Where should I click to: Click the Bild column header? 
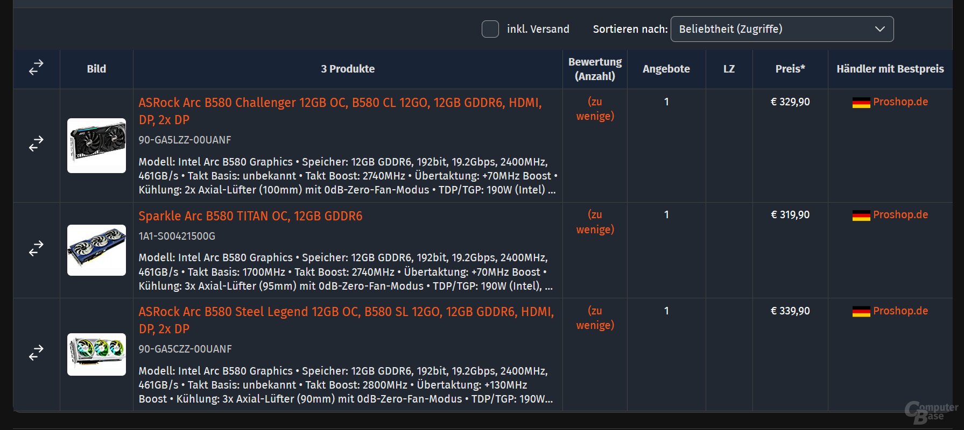click(96, 69)
